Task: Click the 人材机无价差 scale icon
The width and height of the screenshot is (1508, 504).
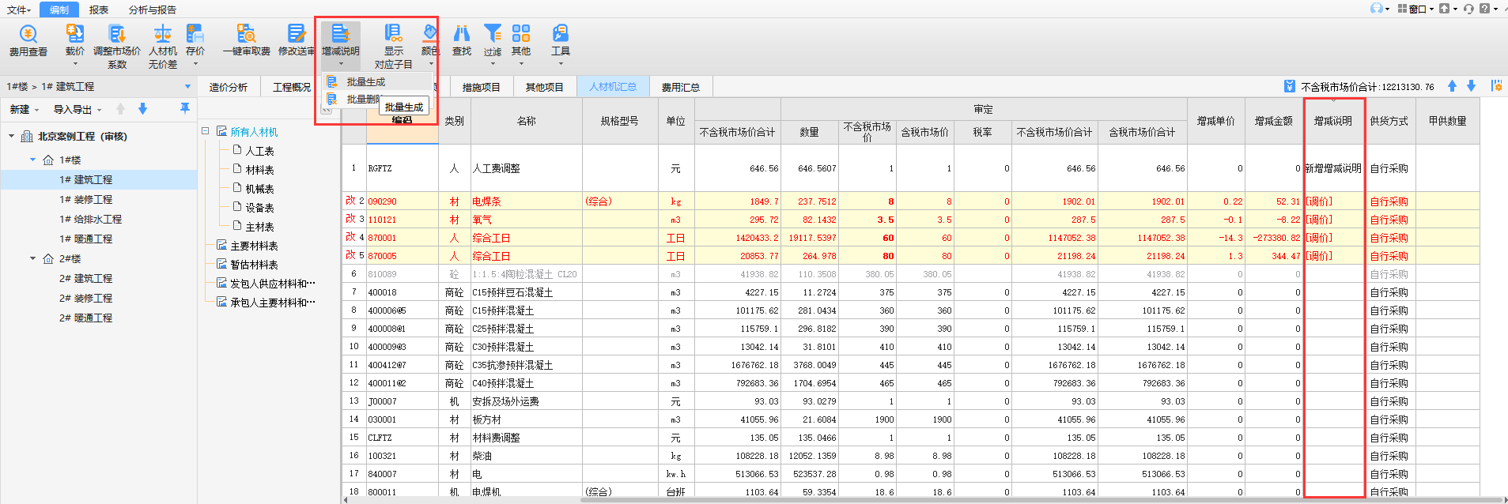Action: tap(163, 34)
